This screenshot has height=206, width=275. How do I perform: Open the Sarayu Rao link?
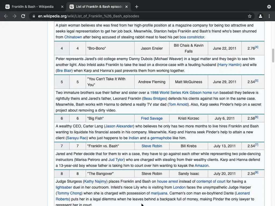[x=77, y=138]
